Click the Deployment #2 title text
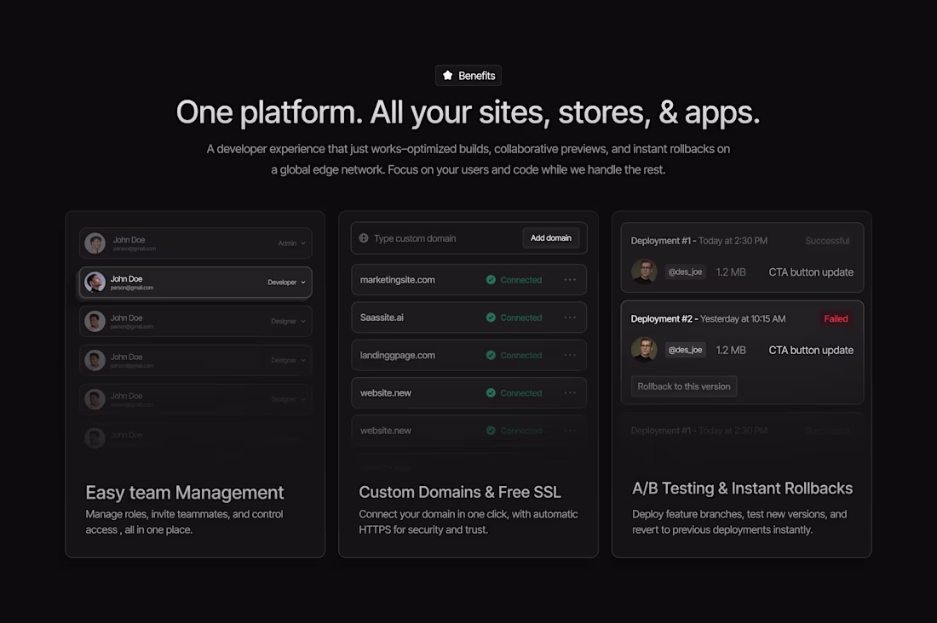Viewport: 937px width, 623px height. 662,318
